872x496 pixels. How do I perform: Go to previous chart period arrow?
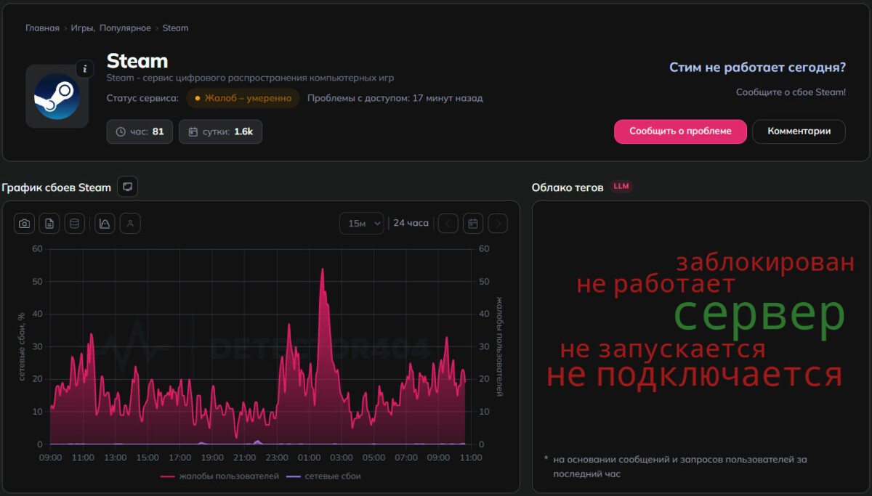448,224
